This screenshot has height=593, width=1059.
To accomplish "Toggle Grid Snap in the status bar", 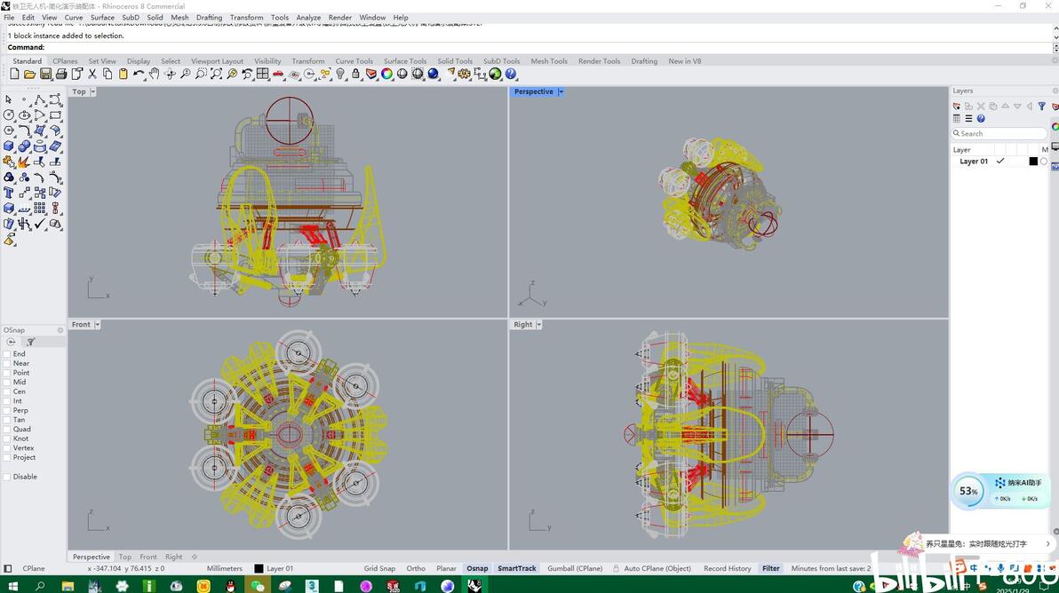I will [379, 568].
